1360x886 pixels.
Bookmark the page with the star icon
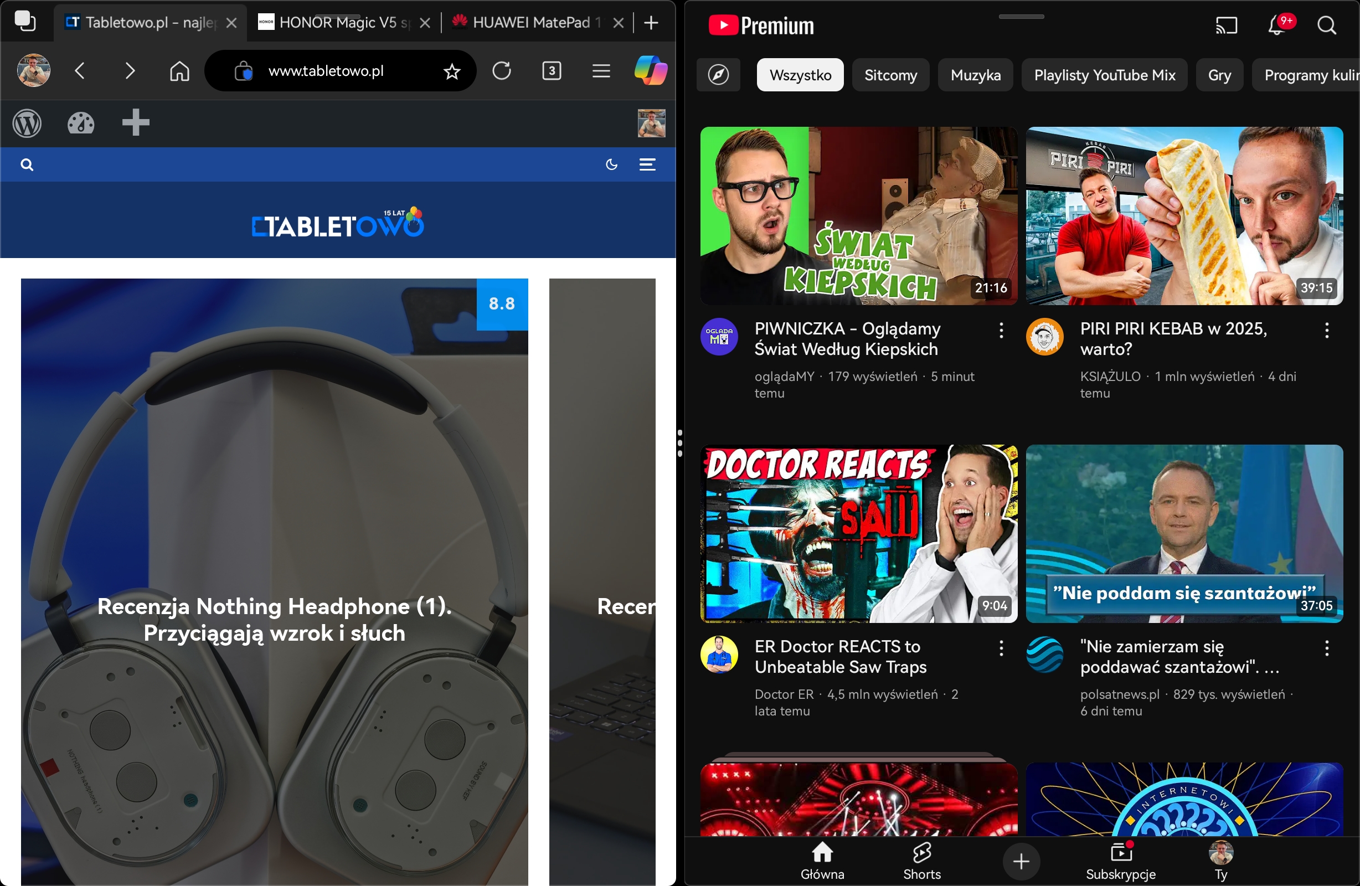pyautogui.click(x=452, y=71)
